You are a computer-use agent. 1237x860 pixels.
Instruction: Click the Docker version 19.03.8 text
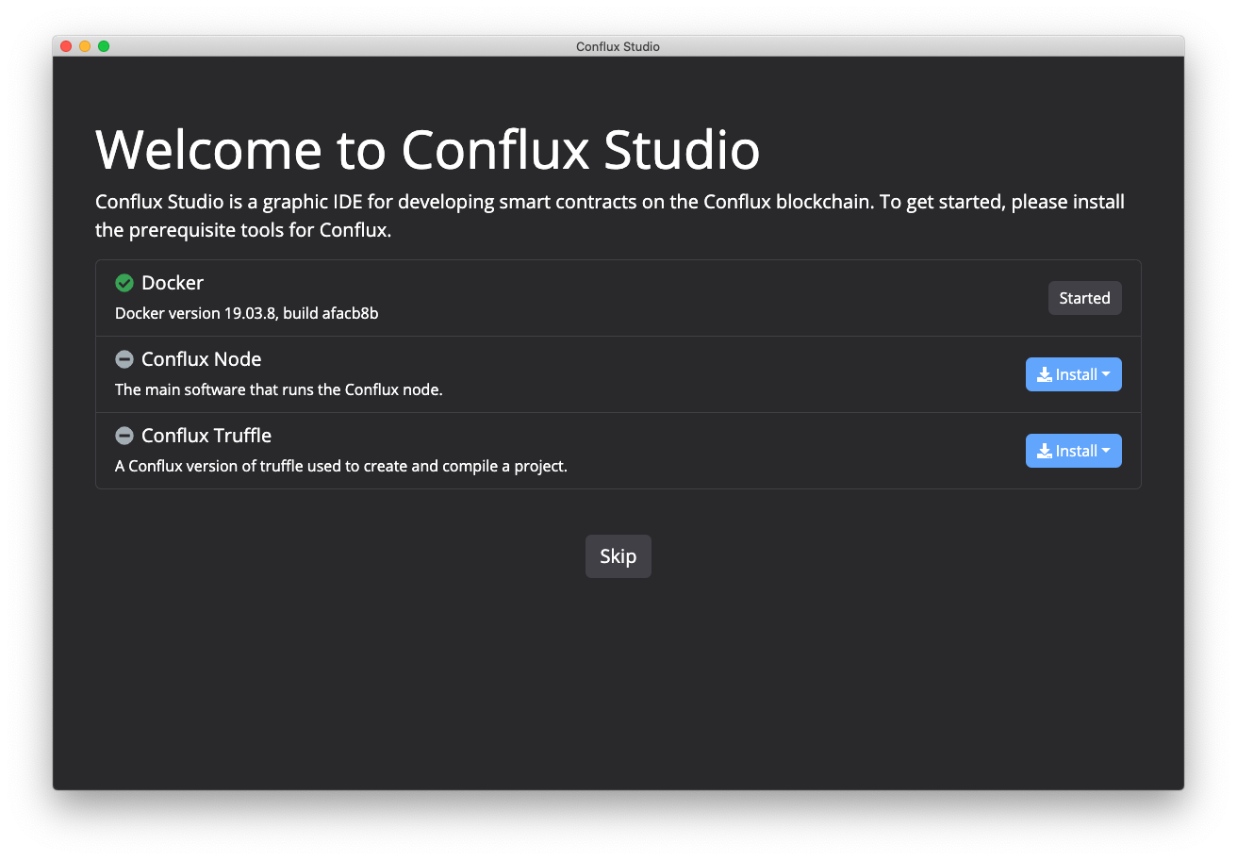pyautogui.click(x=247, y=313)
